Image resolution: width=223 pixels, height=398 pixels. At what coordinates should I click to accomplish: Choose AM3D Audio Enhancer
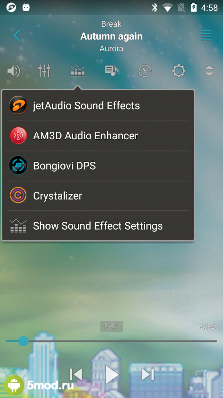coord(98,136)
